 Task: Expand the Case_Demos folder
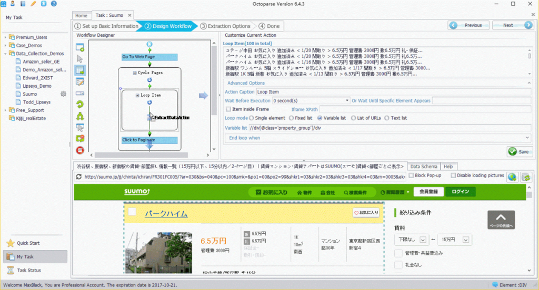point(5,45)
